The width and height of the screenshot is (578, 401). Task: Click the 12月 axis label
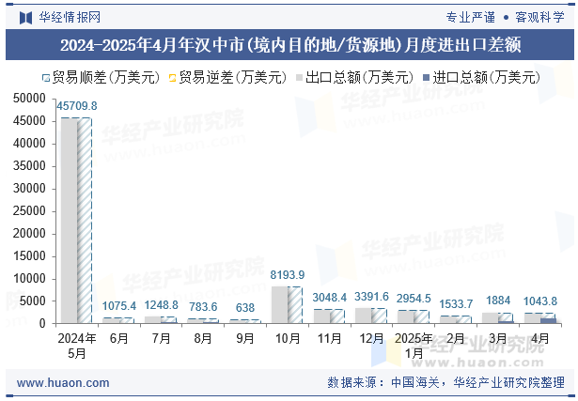(371, 338)
